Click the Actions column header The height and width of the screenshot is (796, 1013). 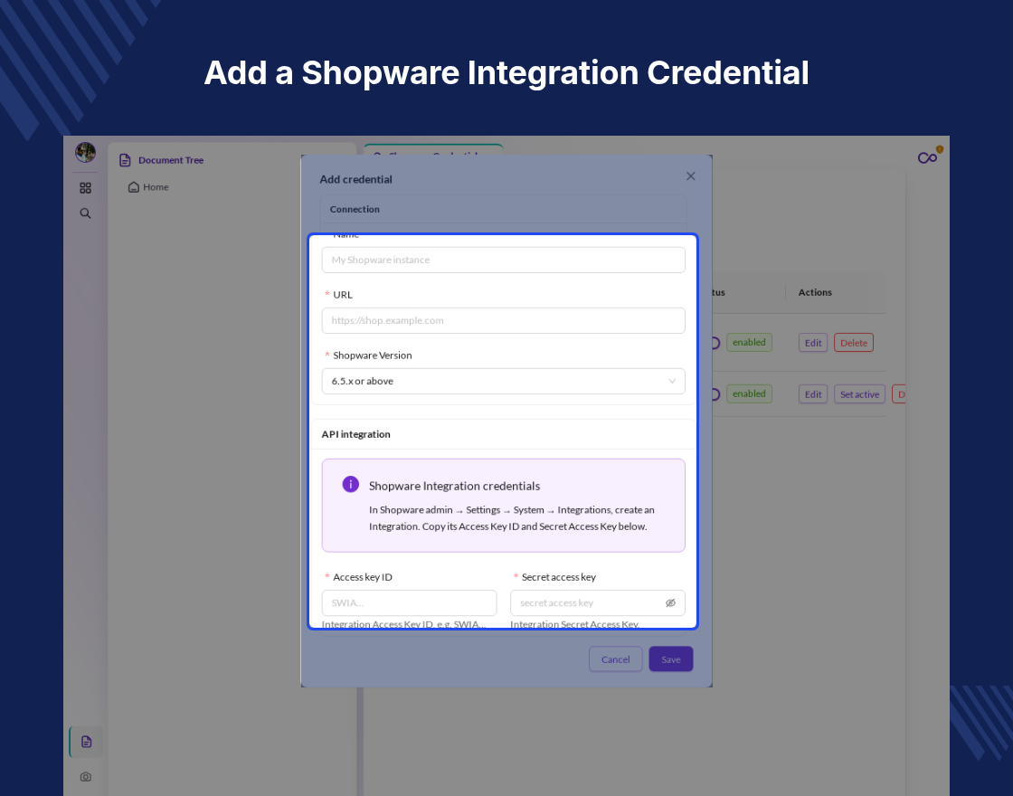tap(815, 292)
